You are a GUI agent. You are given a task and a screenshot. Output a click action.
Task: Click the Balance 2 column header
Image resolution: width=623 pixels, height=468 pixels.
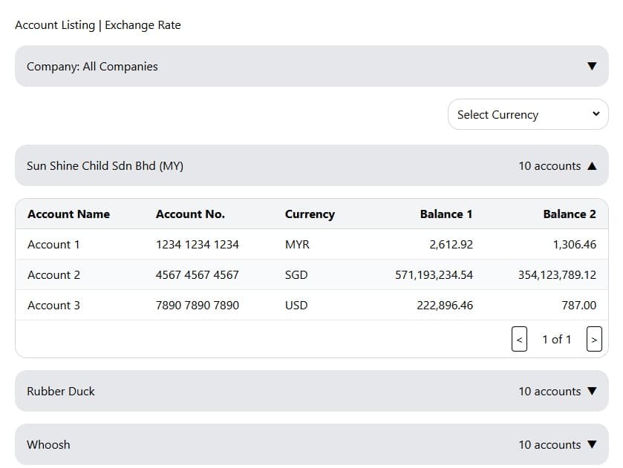click(570, 214)
